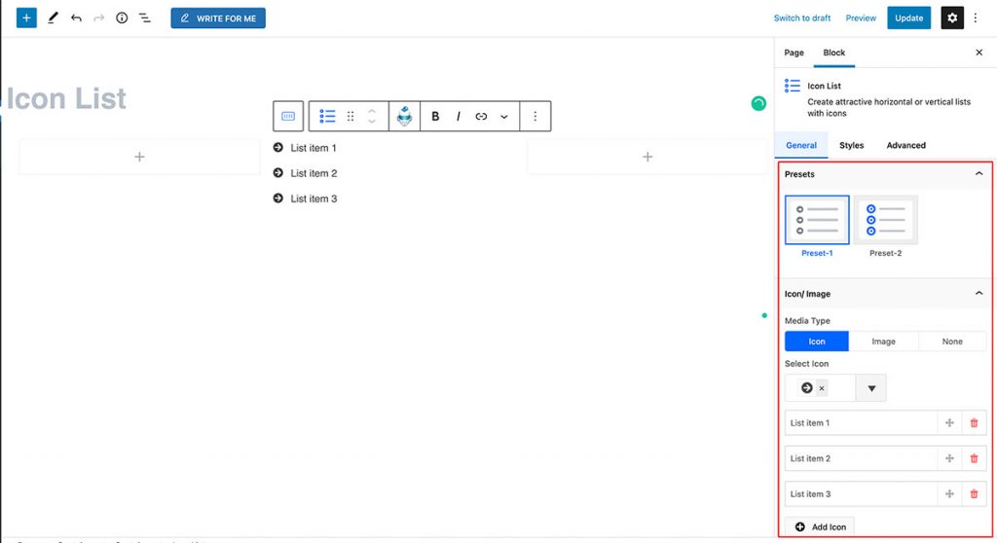Click the Update button

point(908,18)
